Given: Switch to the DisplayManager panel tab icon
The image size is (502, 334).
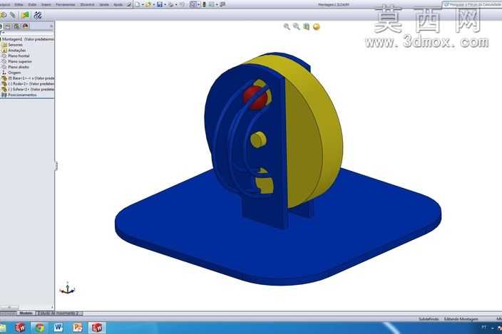Looking at the screenshot, I should click(26, 26).
